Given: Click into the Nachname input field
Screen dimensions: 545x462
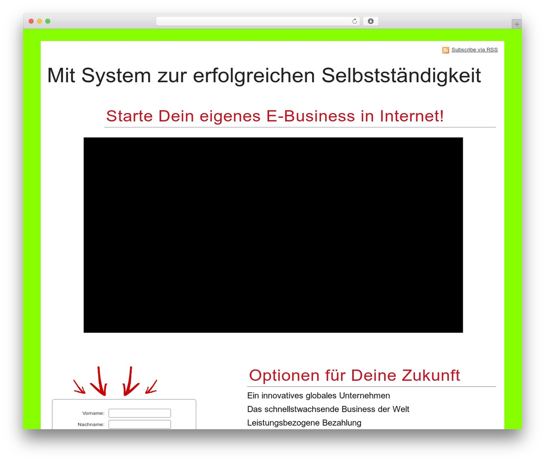Looking at the screenshot, I should [140, 424].
